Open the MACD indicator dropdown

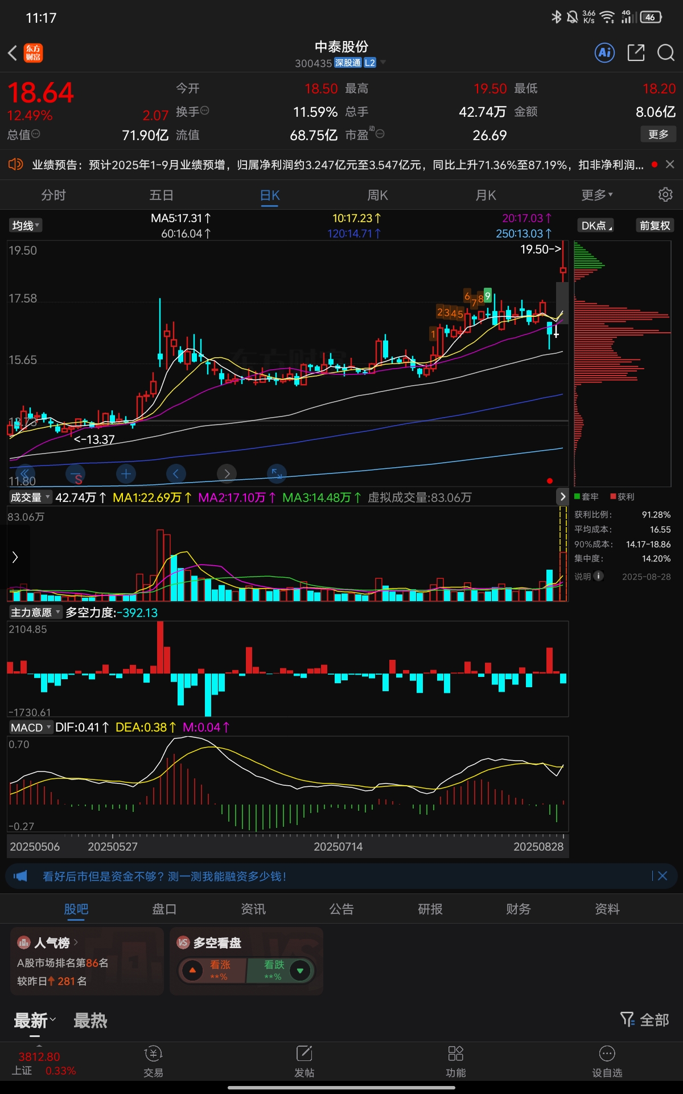31,727
